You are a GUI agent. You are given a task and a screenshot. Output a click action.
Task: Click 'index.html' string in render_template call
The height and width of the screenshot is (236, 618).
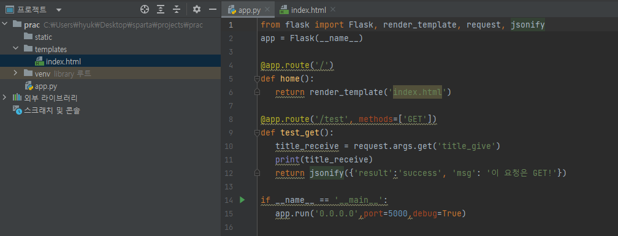[x=417, y=92]
